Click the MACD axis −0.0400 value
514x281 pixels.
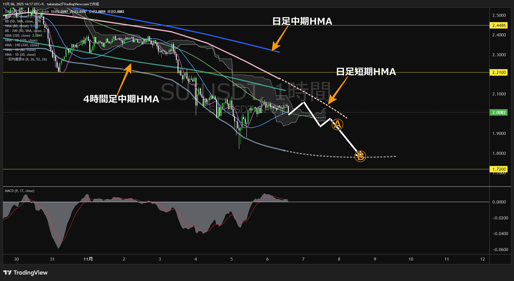coord(500,234)
